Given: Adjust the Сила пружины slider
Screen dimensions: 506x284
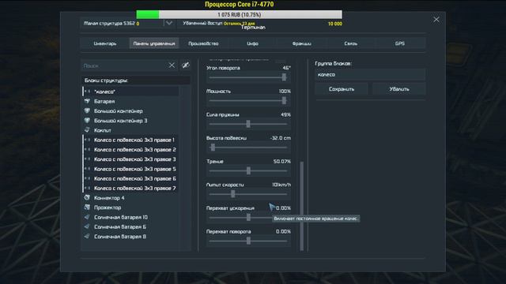Looking at the screenshot, I should point(248,124).
